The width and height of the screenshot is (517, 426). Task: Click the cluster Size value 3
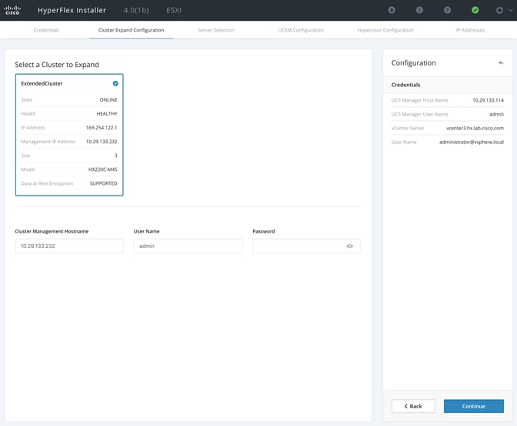click(x=115, y=156)
